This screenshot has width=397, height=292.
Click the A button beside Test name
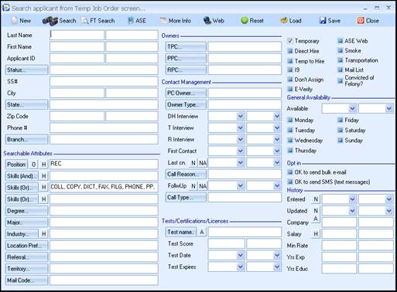(x=202, y=232)
